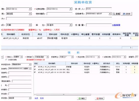139x101 pixels.
Task: Uncheck the second material row checkbox
Action: 35,69
